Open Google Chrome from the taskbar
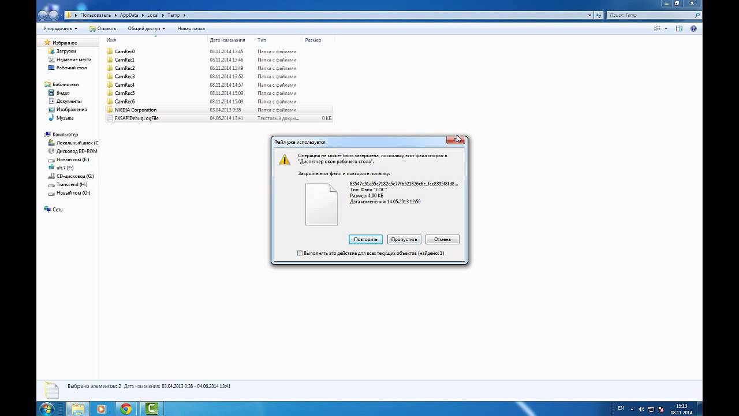739x416 pixels. (126, 409)
